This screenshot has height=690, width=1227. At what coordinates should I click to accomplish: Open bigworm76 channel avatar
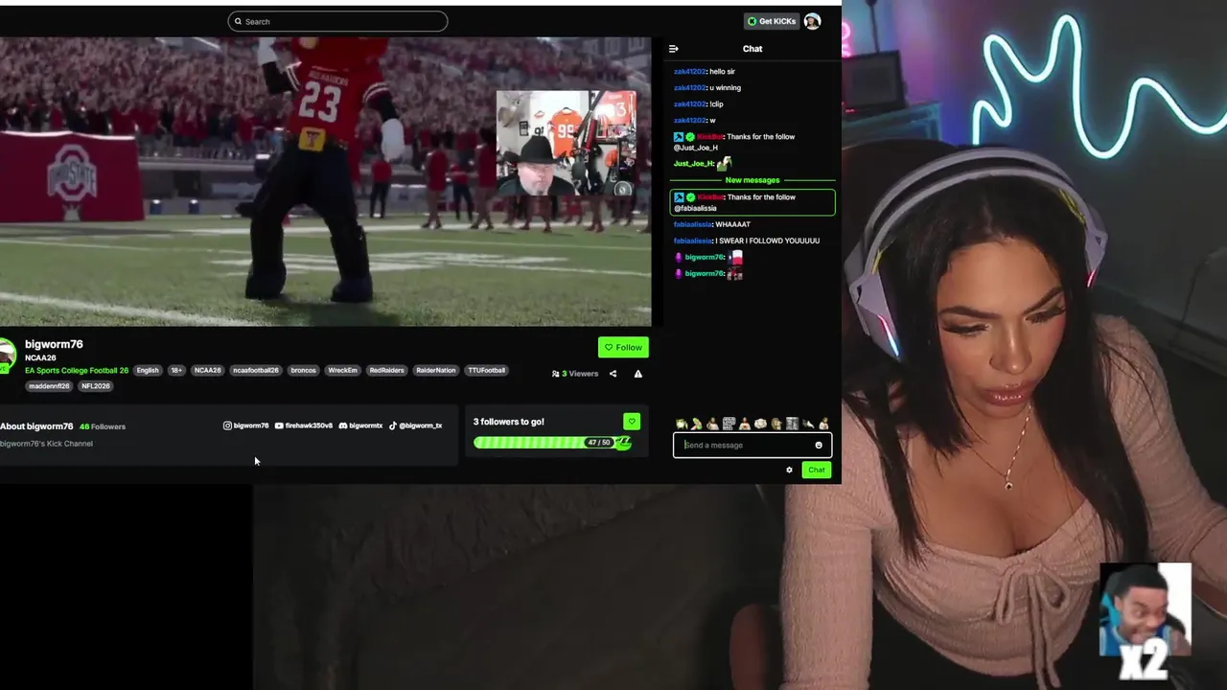point(8,354)
